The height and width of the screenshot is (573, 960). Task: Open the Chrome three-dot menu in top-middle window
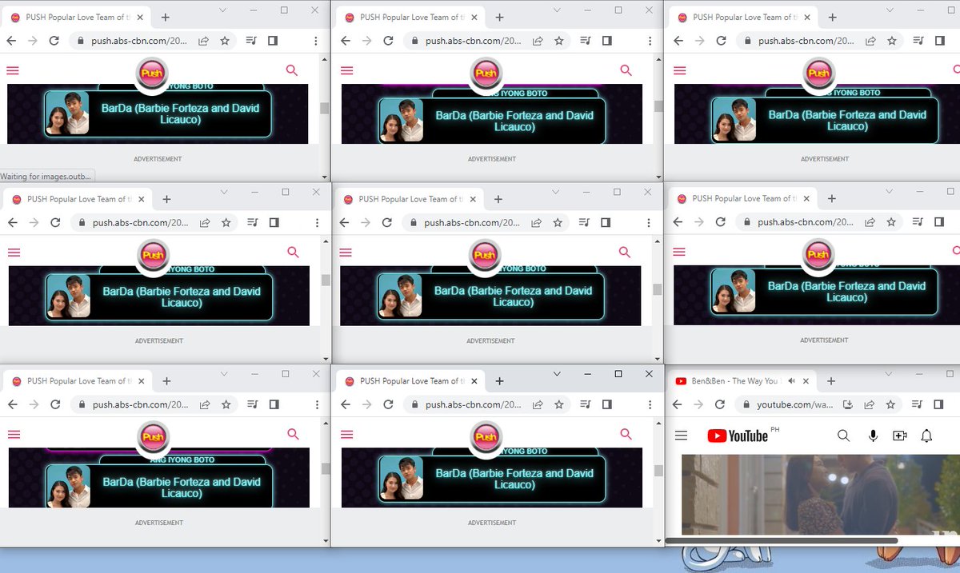649,41
